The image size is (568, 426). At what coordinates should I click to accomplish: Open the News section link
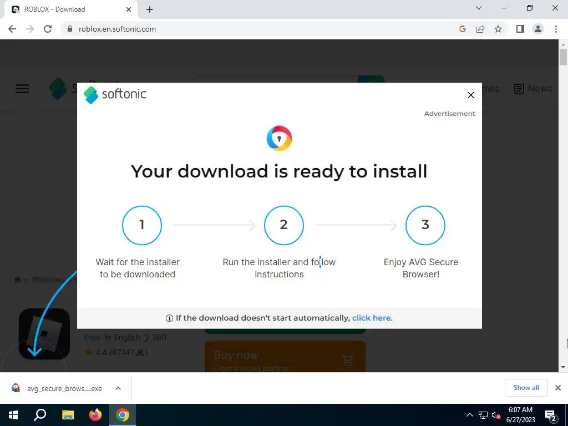tap(533, 88)
